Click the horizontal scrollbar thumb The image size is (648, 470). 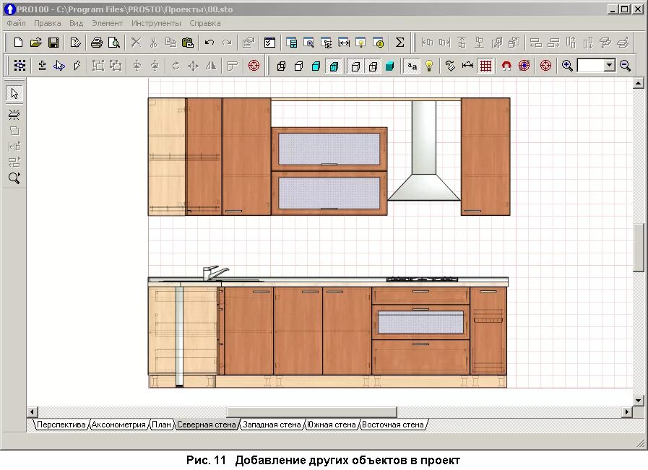311,412
